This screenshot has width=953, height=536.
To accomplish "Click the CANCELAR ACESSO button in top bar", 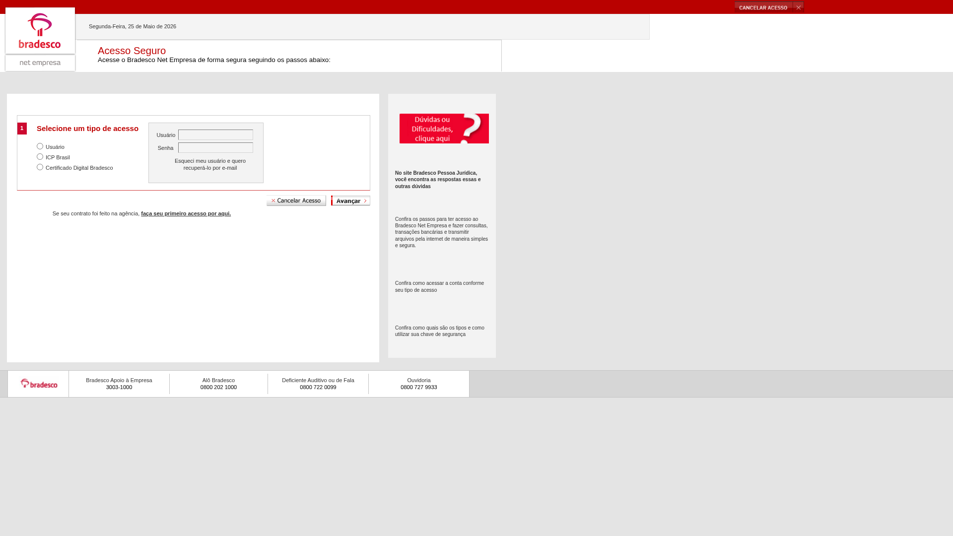I will tap(763, 7).
